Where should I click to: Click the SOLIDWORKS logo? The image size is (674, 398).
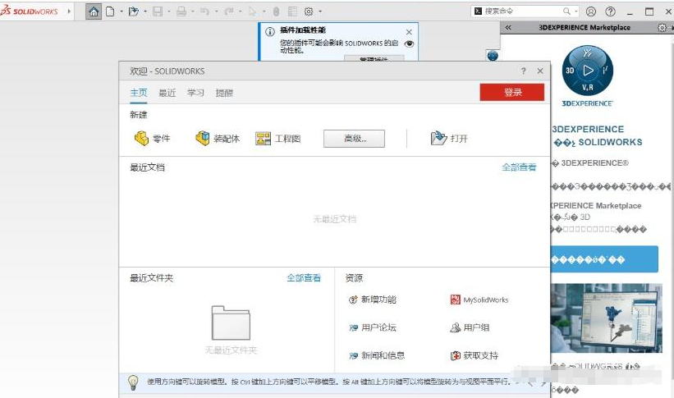(30, 11)
